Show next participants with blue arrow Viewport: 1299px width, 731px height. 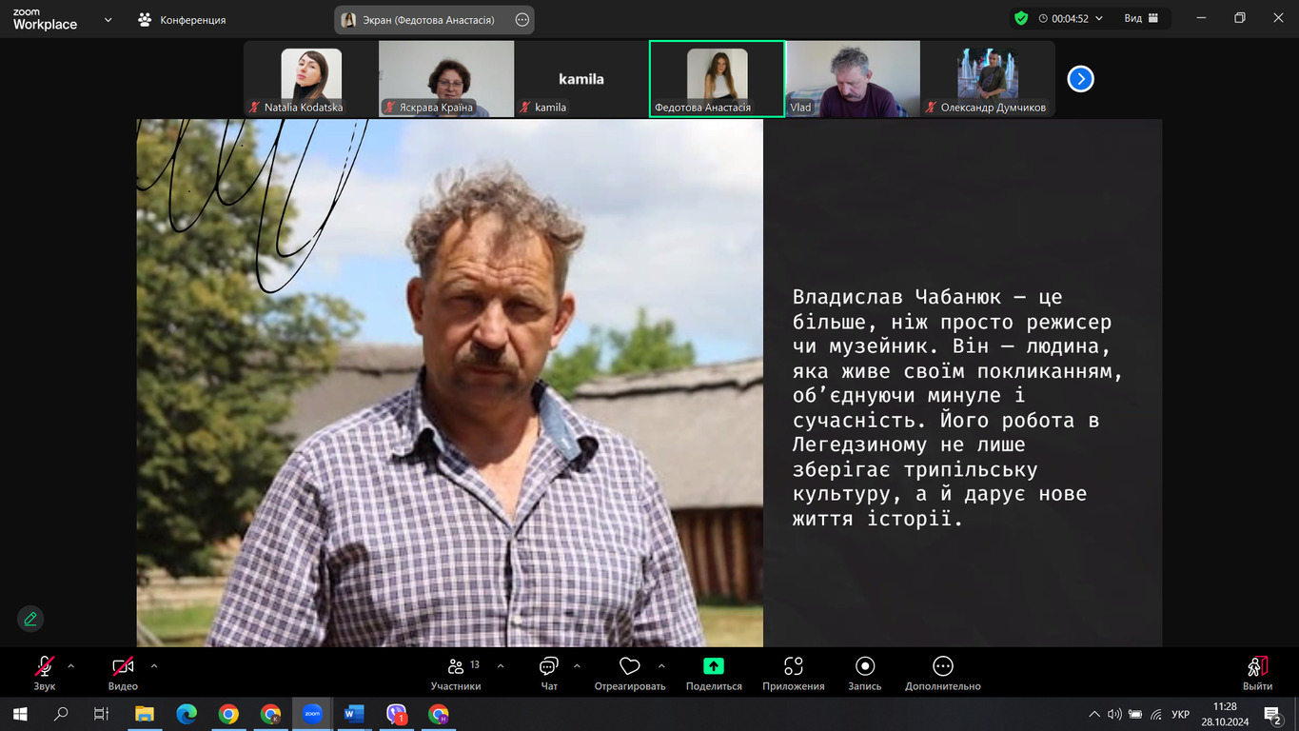coord(1080,79)
